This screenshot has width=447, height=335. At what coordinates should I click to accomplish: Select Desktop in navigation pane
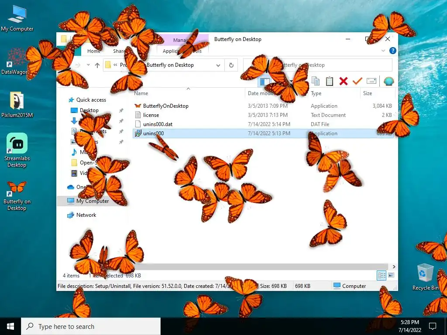89,110
